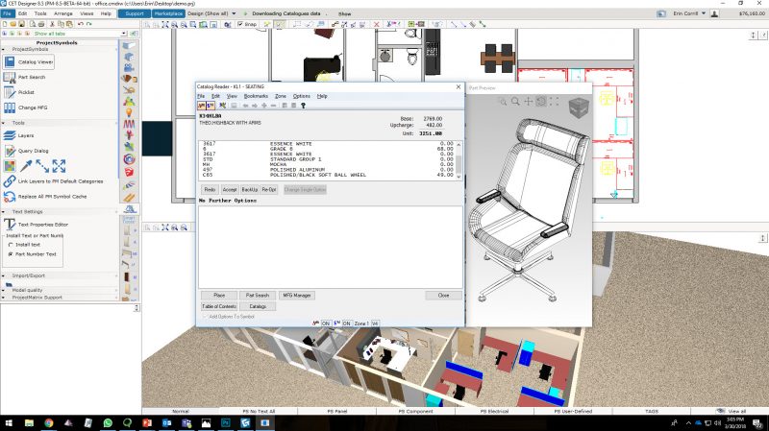
Task: Click the view cube in Part Preview
Action: (x=580, y=105)
